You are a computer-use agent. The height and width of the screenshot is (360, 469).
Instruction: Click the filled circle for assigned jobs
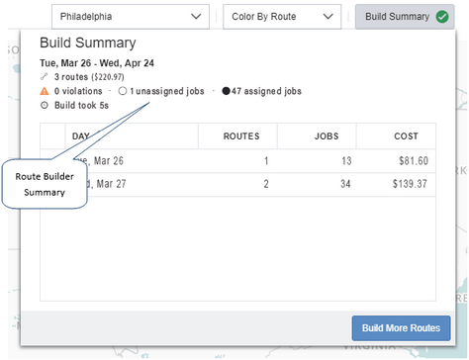226,91
